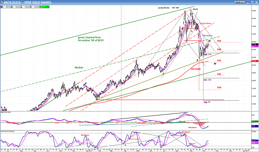Click the magenta 162.11 moving average tag
Screen dimensions: 259x152
(254, 46)
